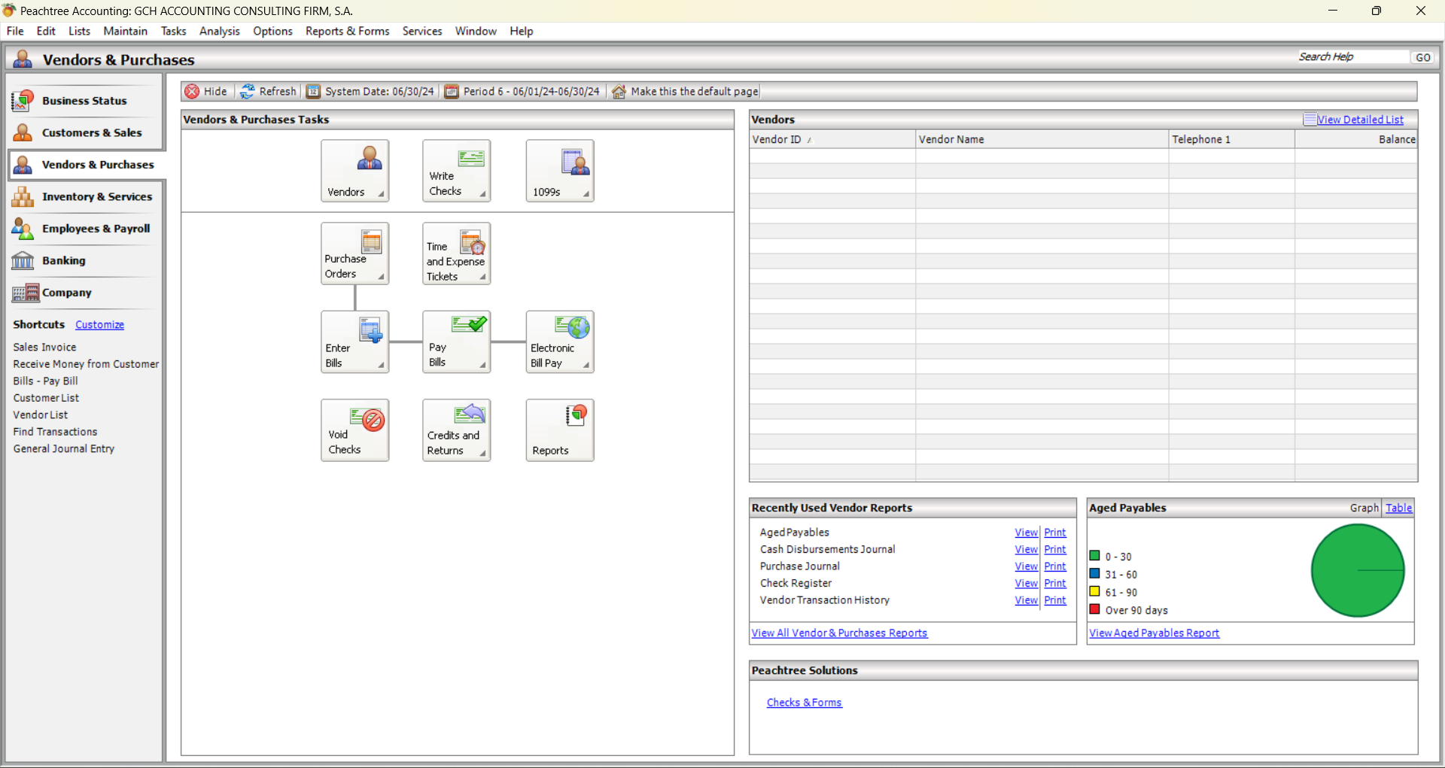The height and width of the screenshot is (768, 1445).
Task: Open the Pay Bills task
Action: 456,342
